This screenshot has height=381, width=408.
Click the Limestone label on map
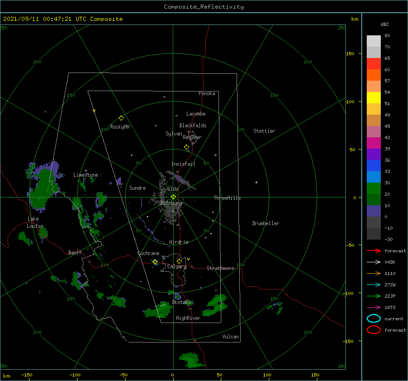86,175
